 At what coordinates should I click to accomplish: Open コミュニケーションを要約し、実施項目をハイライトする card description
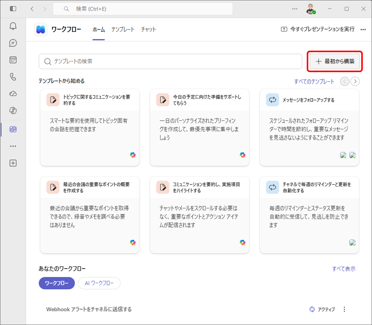coord(199,216)
